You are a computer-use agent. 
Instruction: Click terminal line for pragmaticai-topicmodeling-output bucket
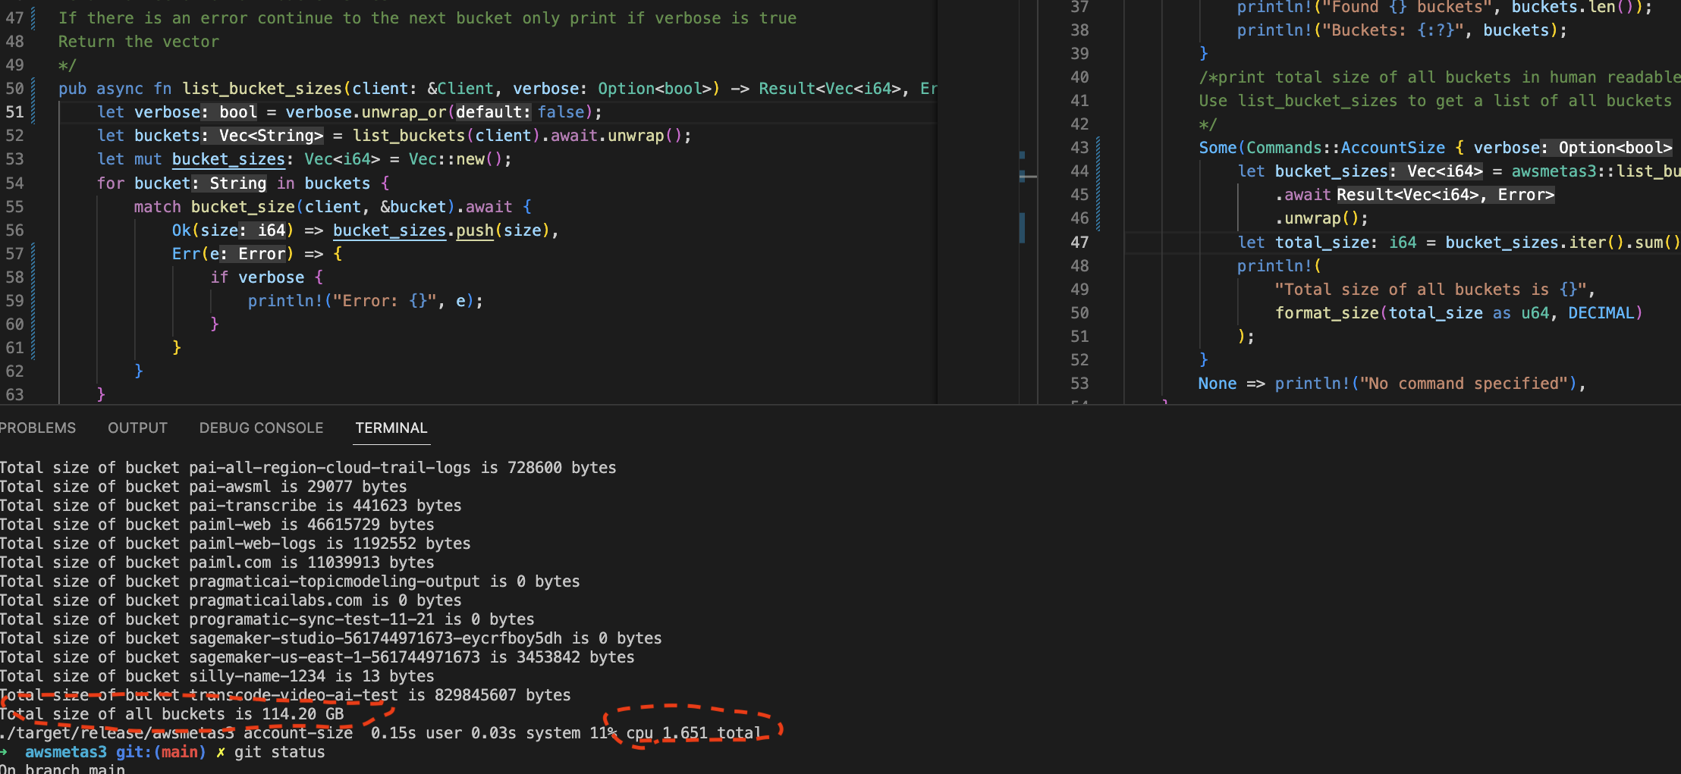[290, 581]
